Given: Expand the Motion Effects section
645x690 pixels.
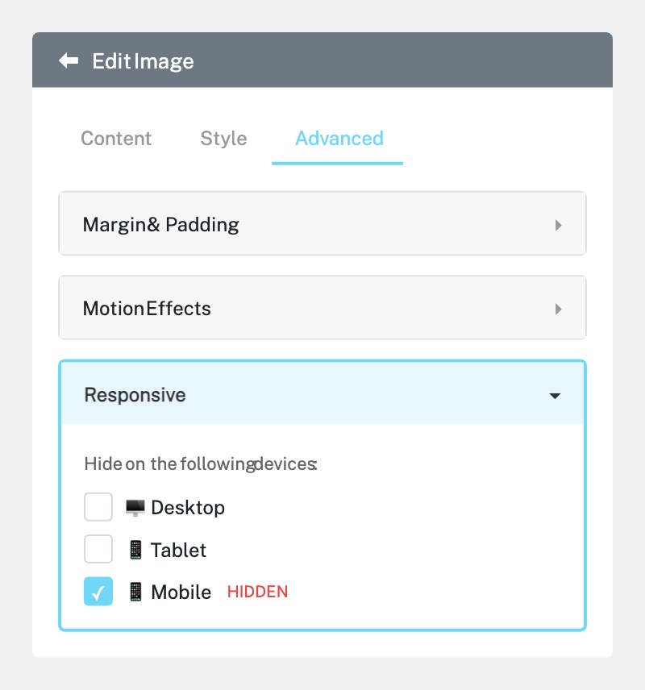Looking at the screenshot, I should 322,308.
